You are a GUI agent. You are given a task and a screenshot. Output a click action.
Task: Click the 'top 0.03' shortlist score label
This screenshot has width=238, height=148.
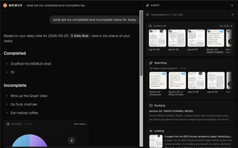click(x=224, y=26)
